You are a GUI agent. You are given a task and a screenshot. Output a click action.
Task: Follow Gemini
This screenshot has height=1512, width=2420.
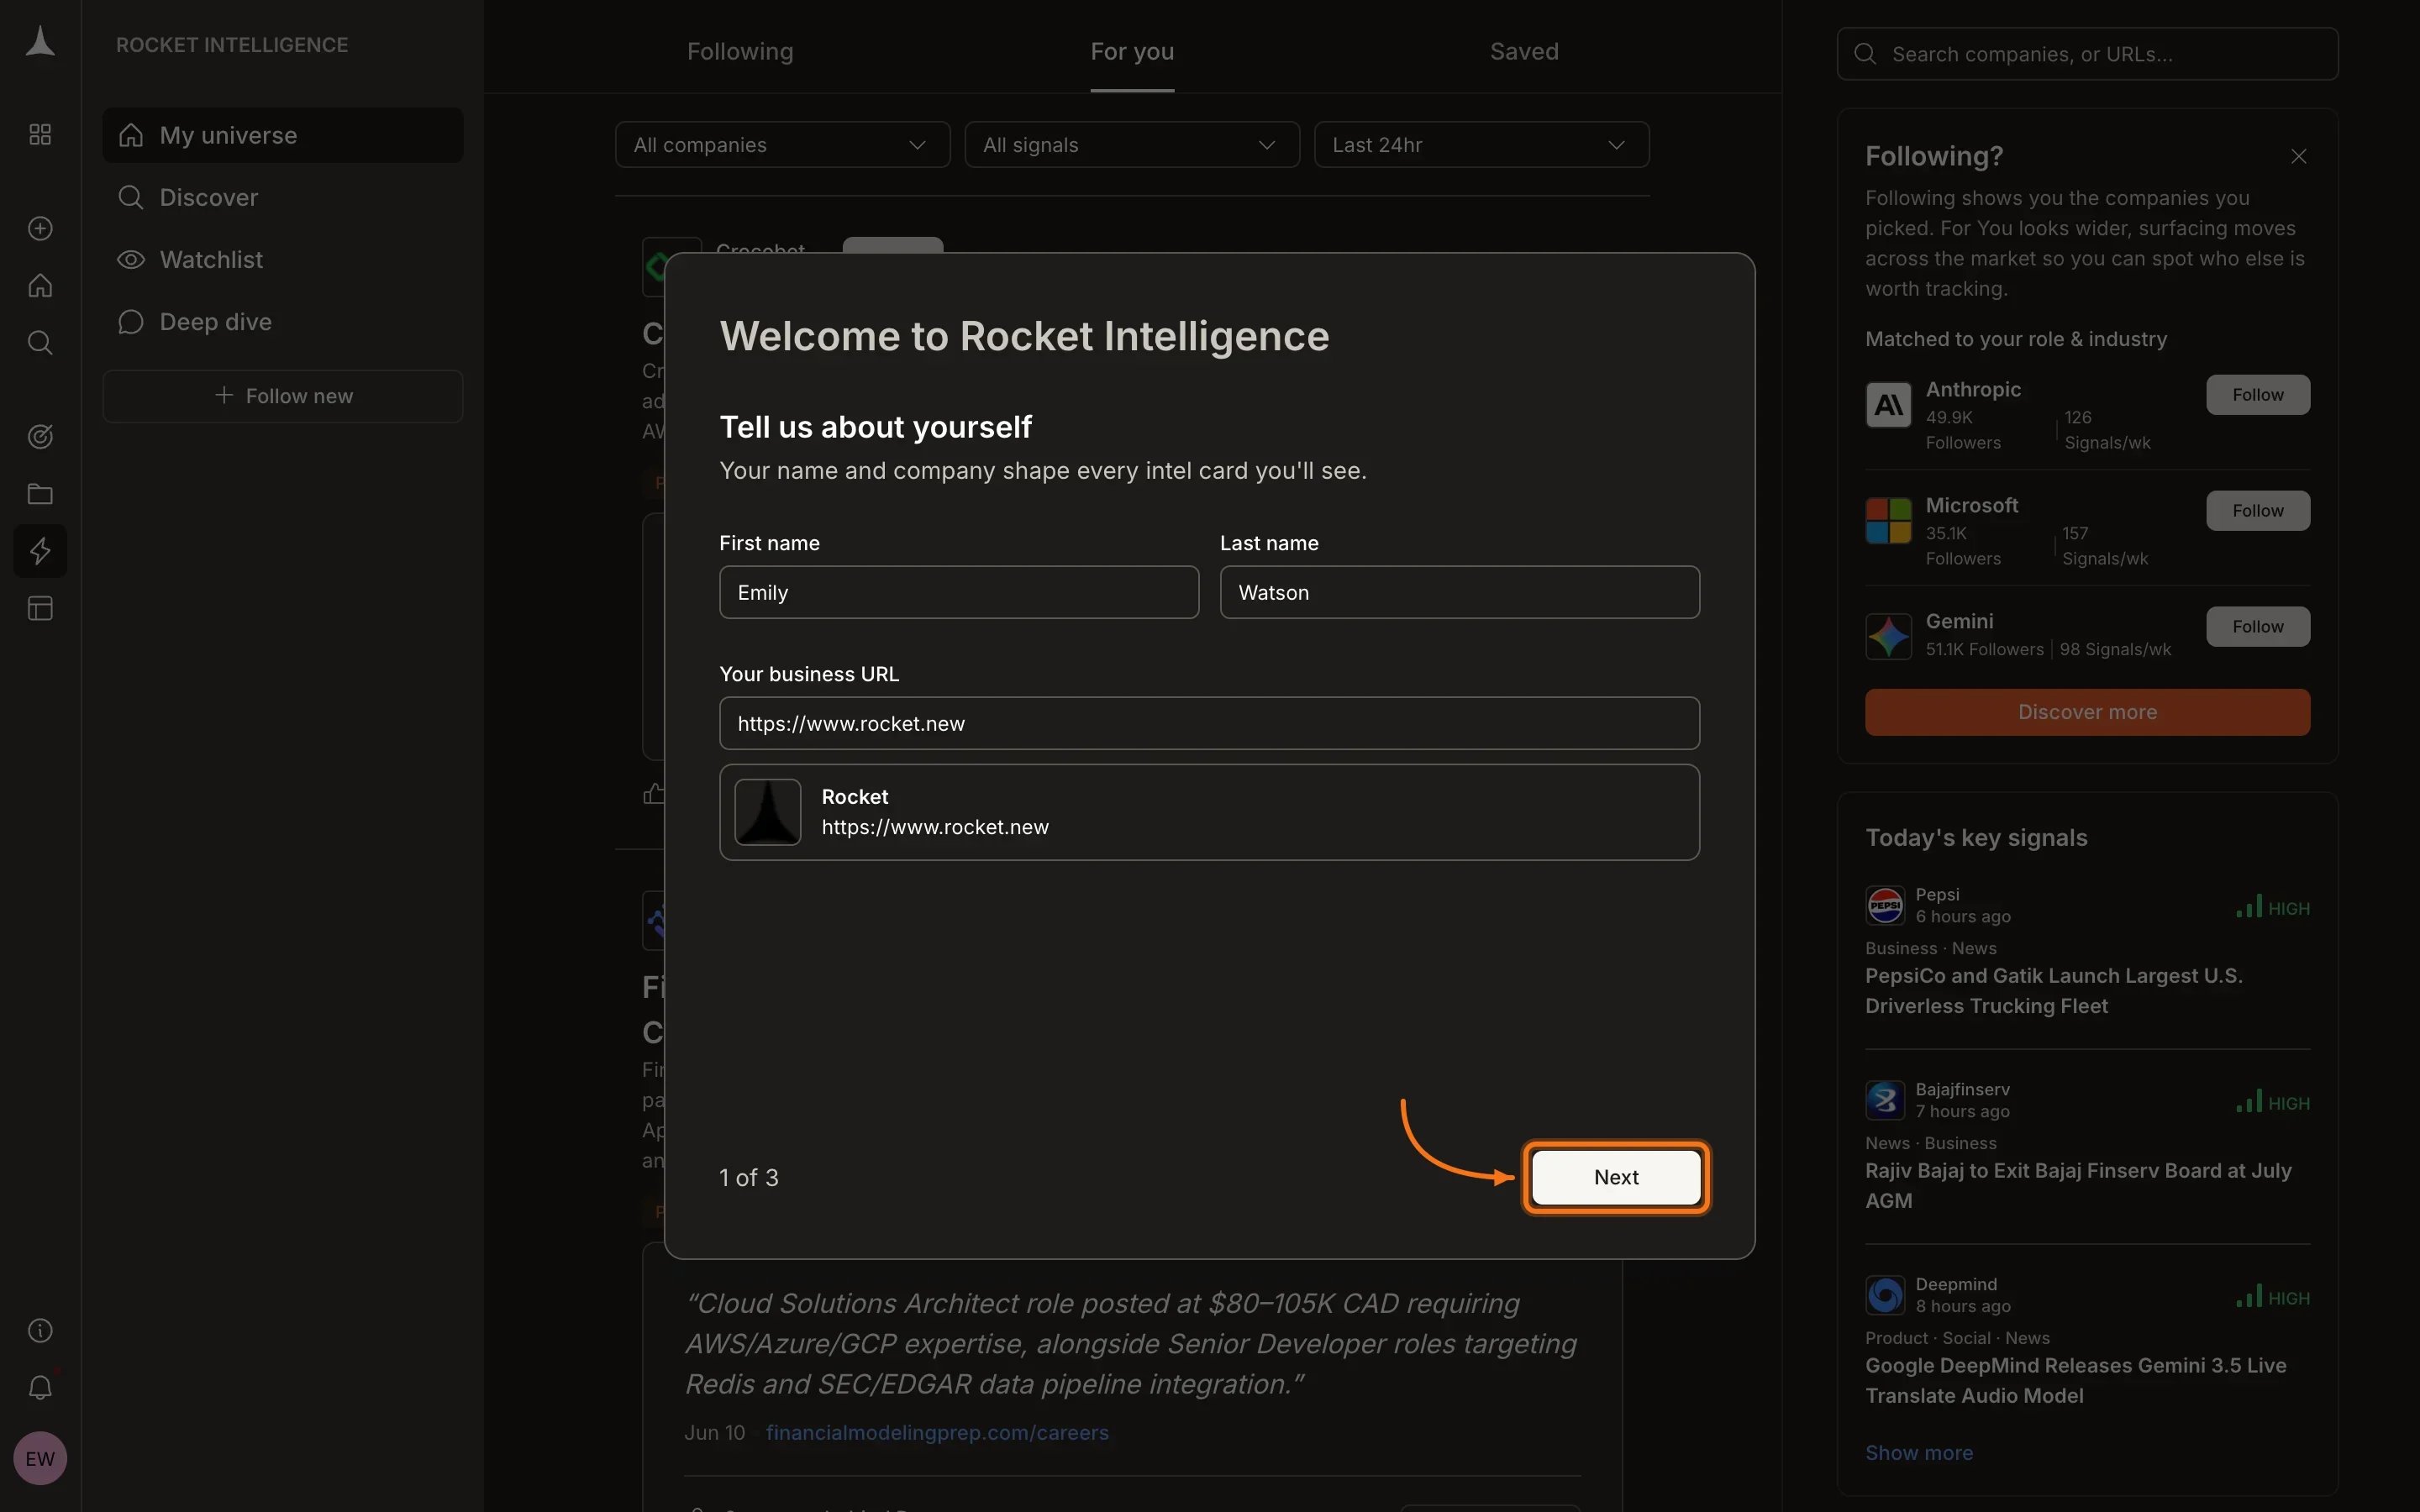(2258, 627)
